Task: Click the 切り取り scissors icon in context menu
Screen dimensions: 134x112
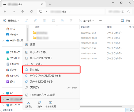Action: tap(28, 102)
